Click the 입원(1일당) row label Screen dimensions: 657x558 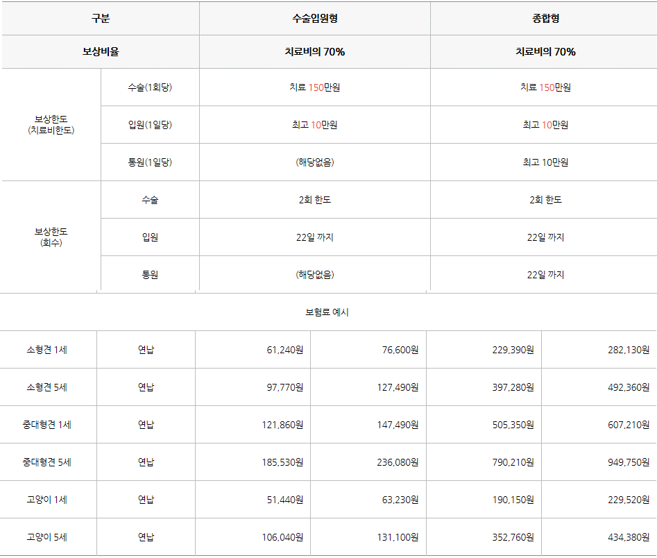click(150, 124)
